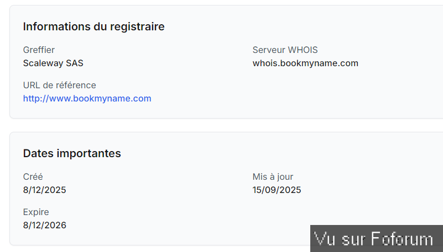
Task: Select the 'Scaleway SAS' registrar value
Action: (53, 63)
